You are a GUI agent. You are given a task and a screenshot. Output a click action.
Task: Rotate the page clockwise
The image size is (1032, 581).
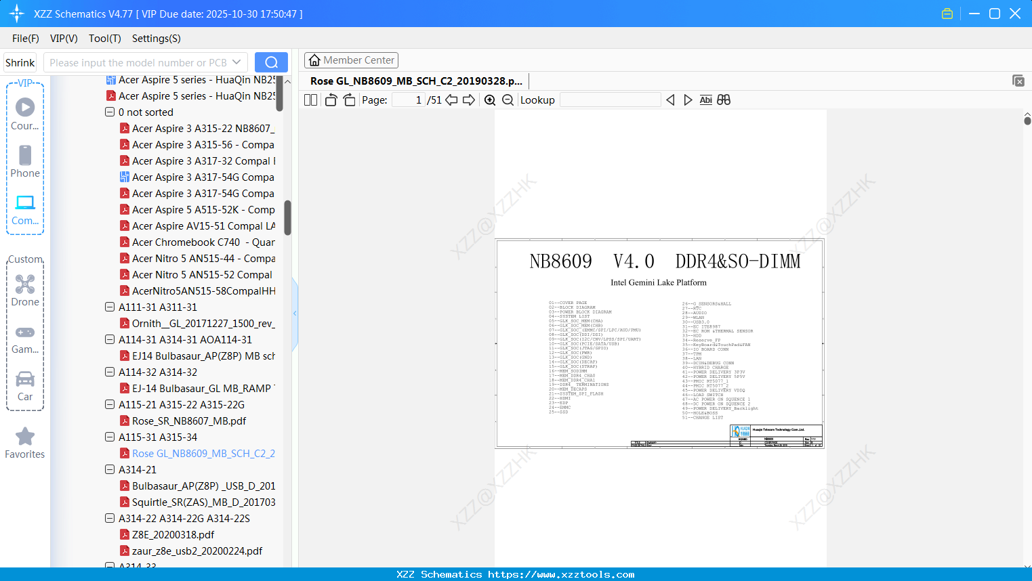pyautogui.click(x=349, y=100)
